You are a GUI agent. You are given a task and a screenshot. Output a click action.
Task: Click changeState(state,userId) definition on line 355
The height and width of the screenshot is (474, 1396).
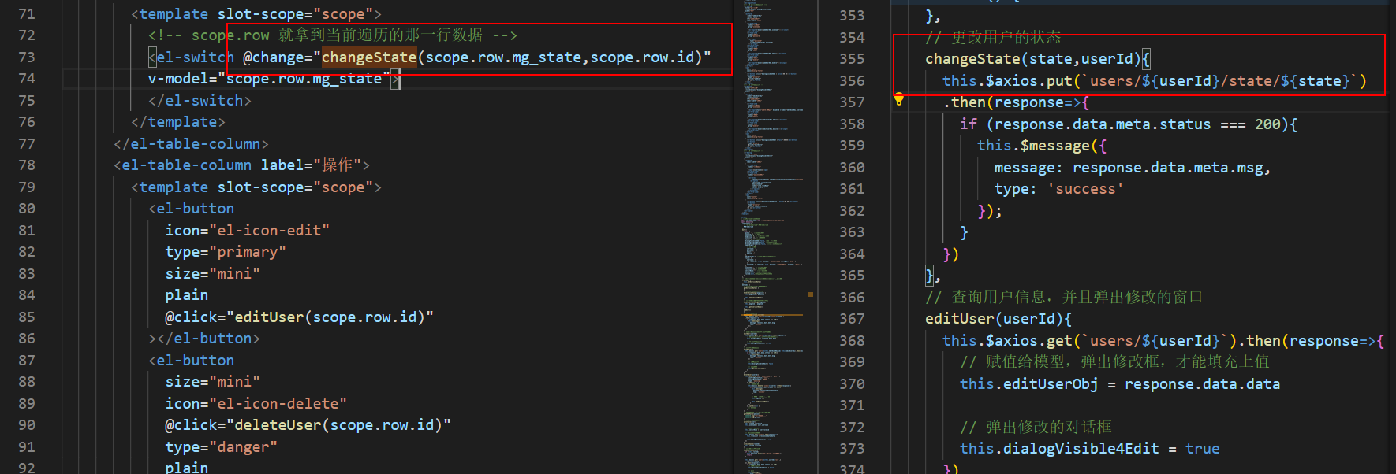1038,59
